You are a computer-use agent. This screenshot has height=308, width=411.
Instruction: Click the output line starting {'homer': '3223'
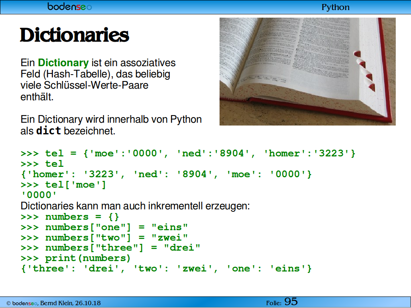[166, 174]
